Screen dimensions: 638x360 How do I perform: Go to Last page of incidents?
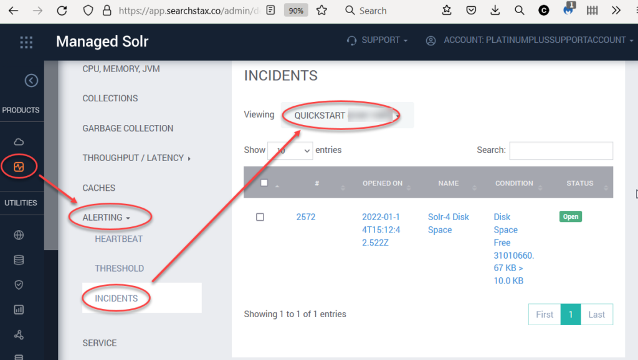coord(596,315)
